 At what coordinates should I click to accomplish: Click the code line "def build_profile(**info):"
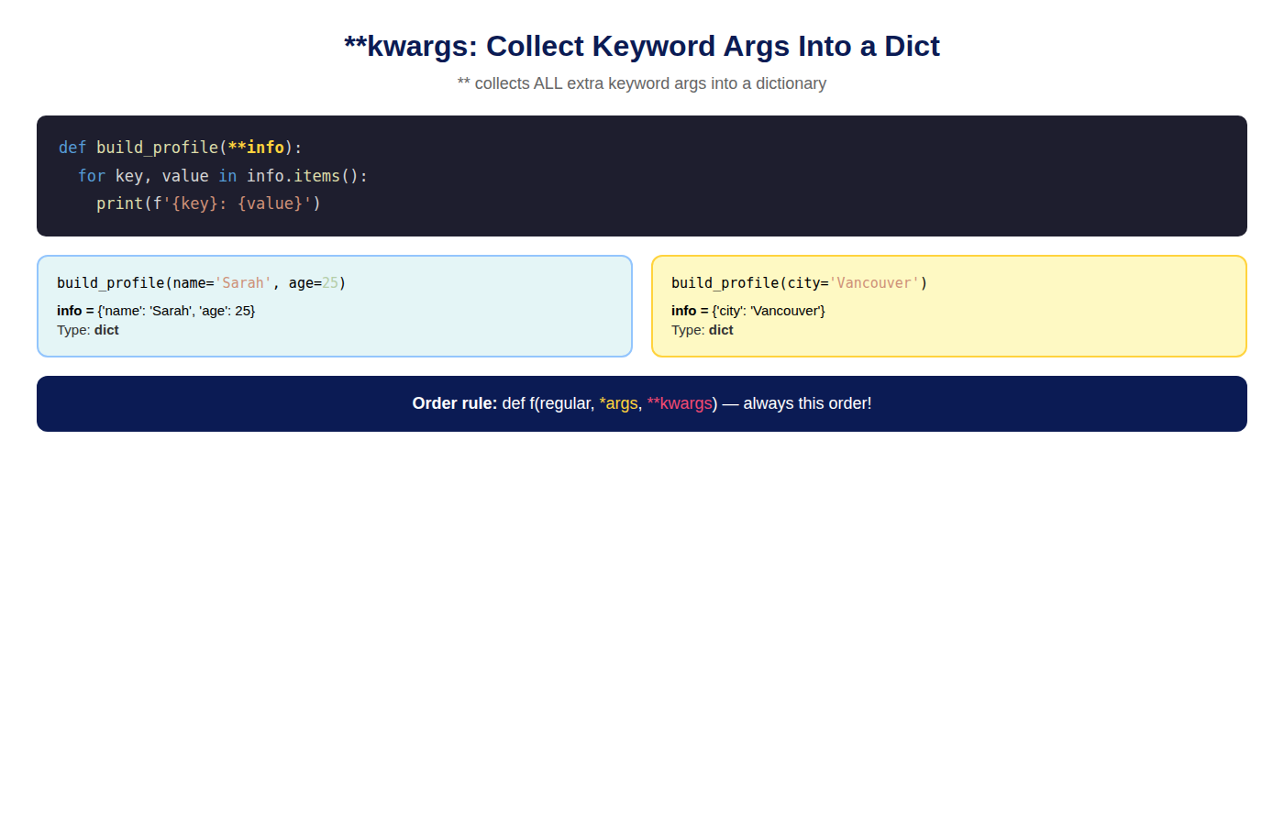coord(181,148)
